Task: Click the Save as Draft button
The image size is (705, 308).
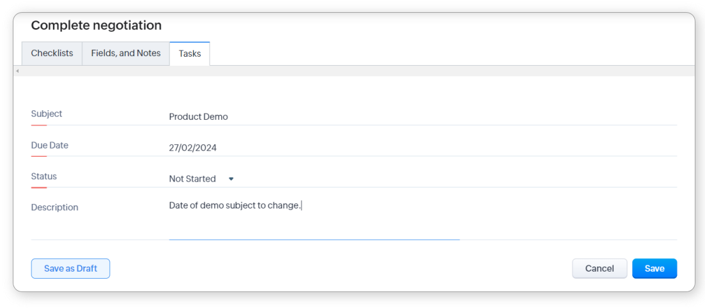Action: coord(70,268)
